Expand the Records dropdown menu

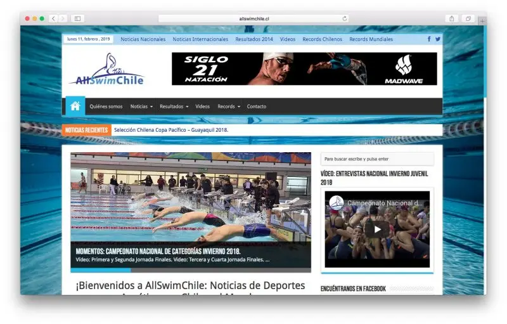pyautogui.click(x=229, y=107)
